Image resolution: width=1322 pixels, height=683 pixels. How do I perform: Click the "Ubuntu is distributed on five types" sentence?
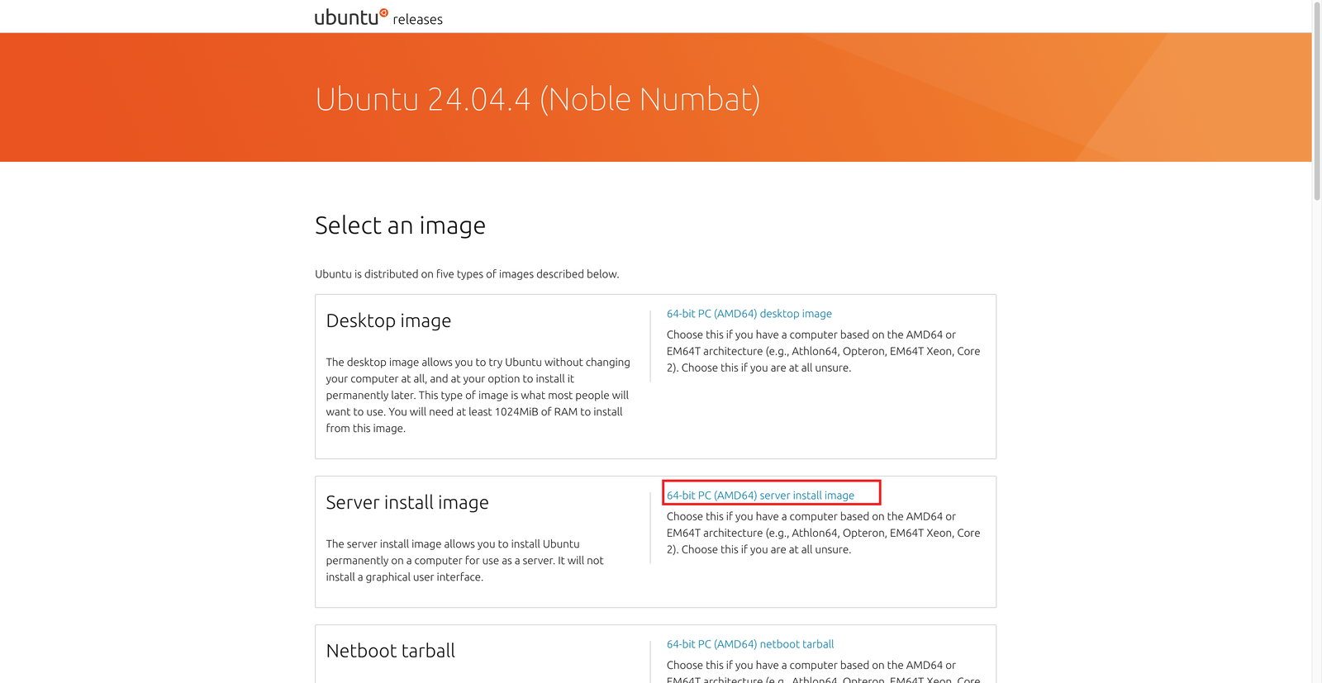467,274
